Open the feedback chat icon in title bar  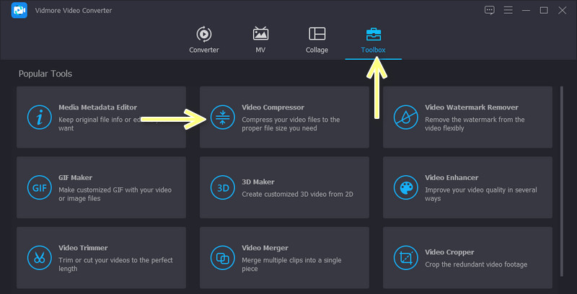point(490,10)
